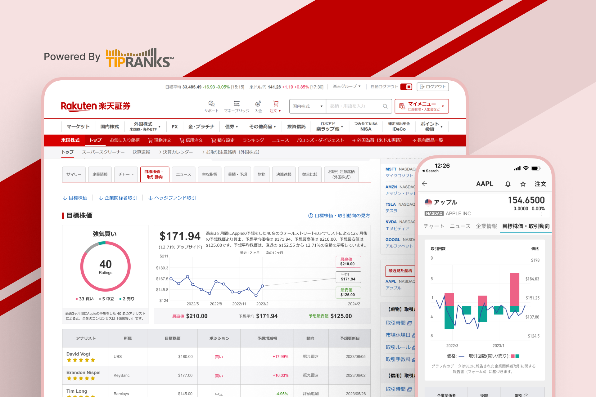
Task: Expand the domestic stocks search dropdown
Action: click(x=307, y=106)
